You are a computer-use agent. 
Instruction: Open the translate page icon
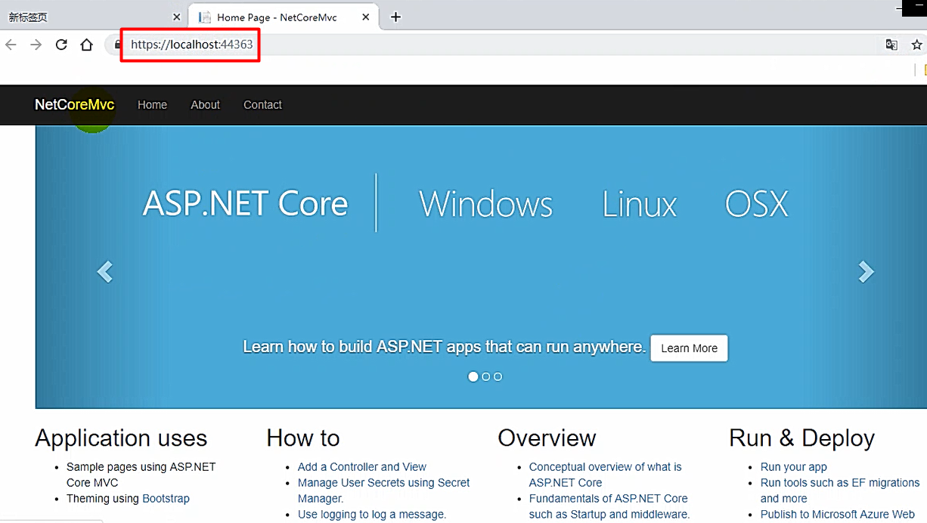[x=891, y=45]
